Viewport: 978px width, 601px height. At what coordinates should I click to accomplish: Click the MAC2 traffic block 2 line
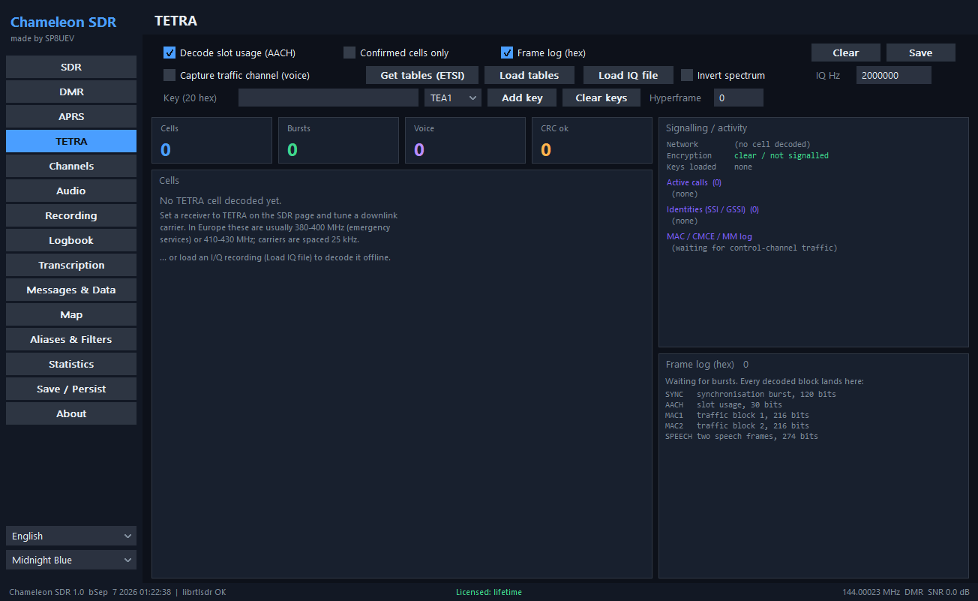click(x=737, y=425)
